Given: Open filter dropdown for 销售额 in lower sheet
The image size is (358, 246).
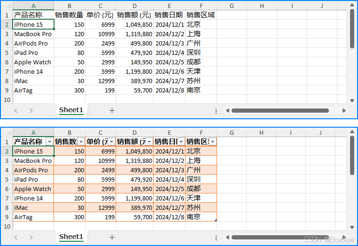Looking at the screenshot, I should 149,142.
